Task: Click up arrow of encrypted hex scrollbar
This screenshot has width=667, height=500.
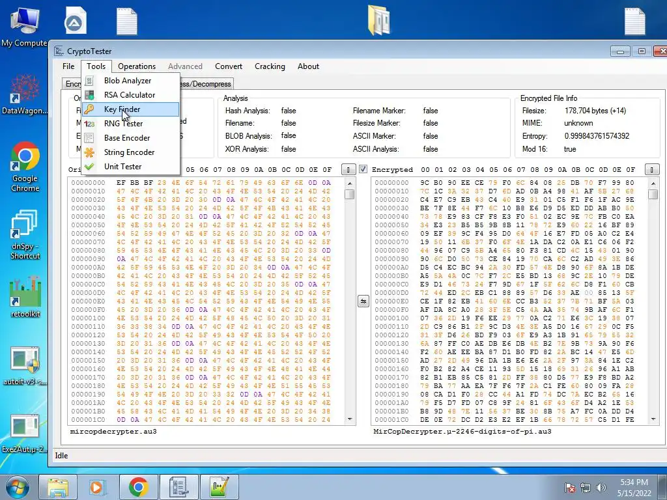Action: [x=653, y=183]
